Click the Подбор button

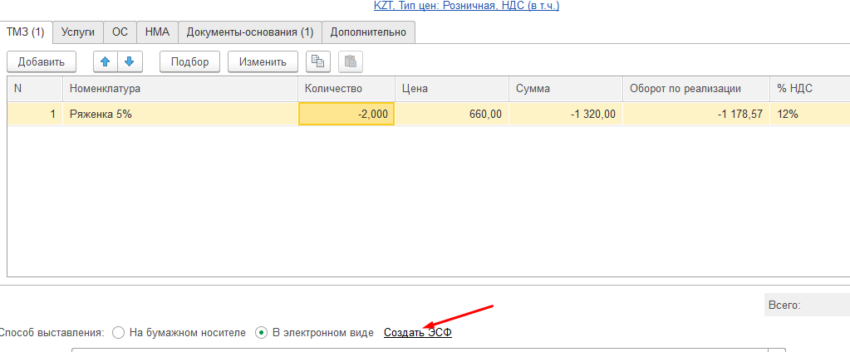tap(189, 61)
